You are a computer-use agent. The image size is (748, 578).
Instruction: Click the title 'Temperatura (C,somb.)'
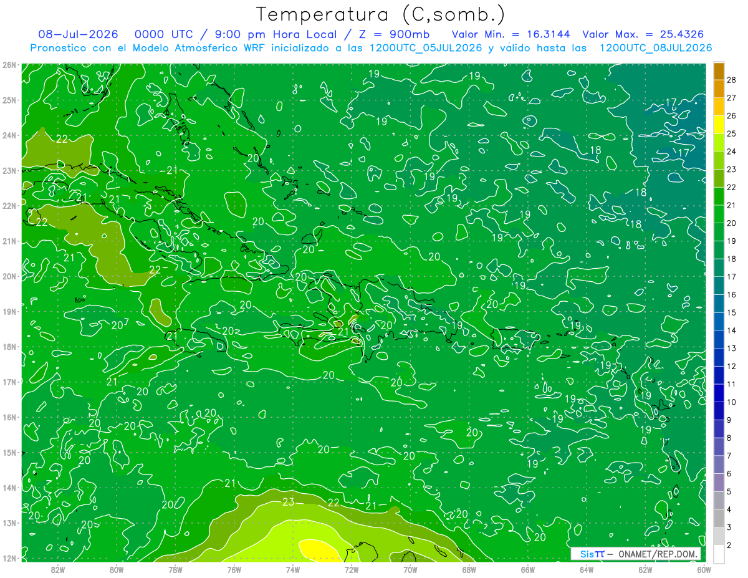pos(381,14)
